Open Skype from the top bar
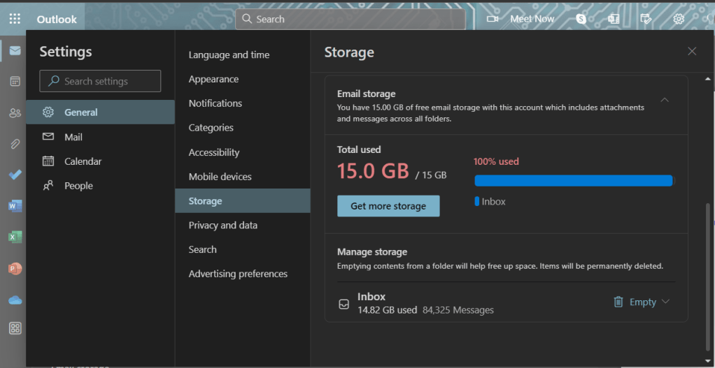 (x=581, y=19)
